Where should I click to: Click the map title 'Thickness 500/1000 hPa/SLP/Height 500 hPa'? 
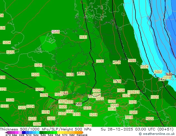point(46,129)
